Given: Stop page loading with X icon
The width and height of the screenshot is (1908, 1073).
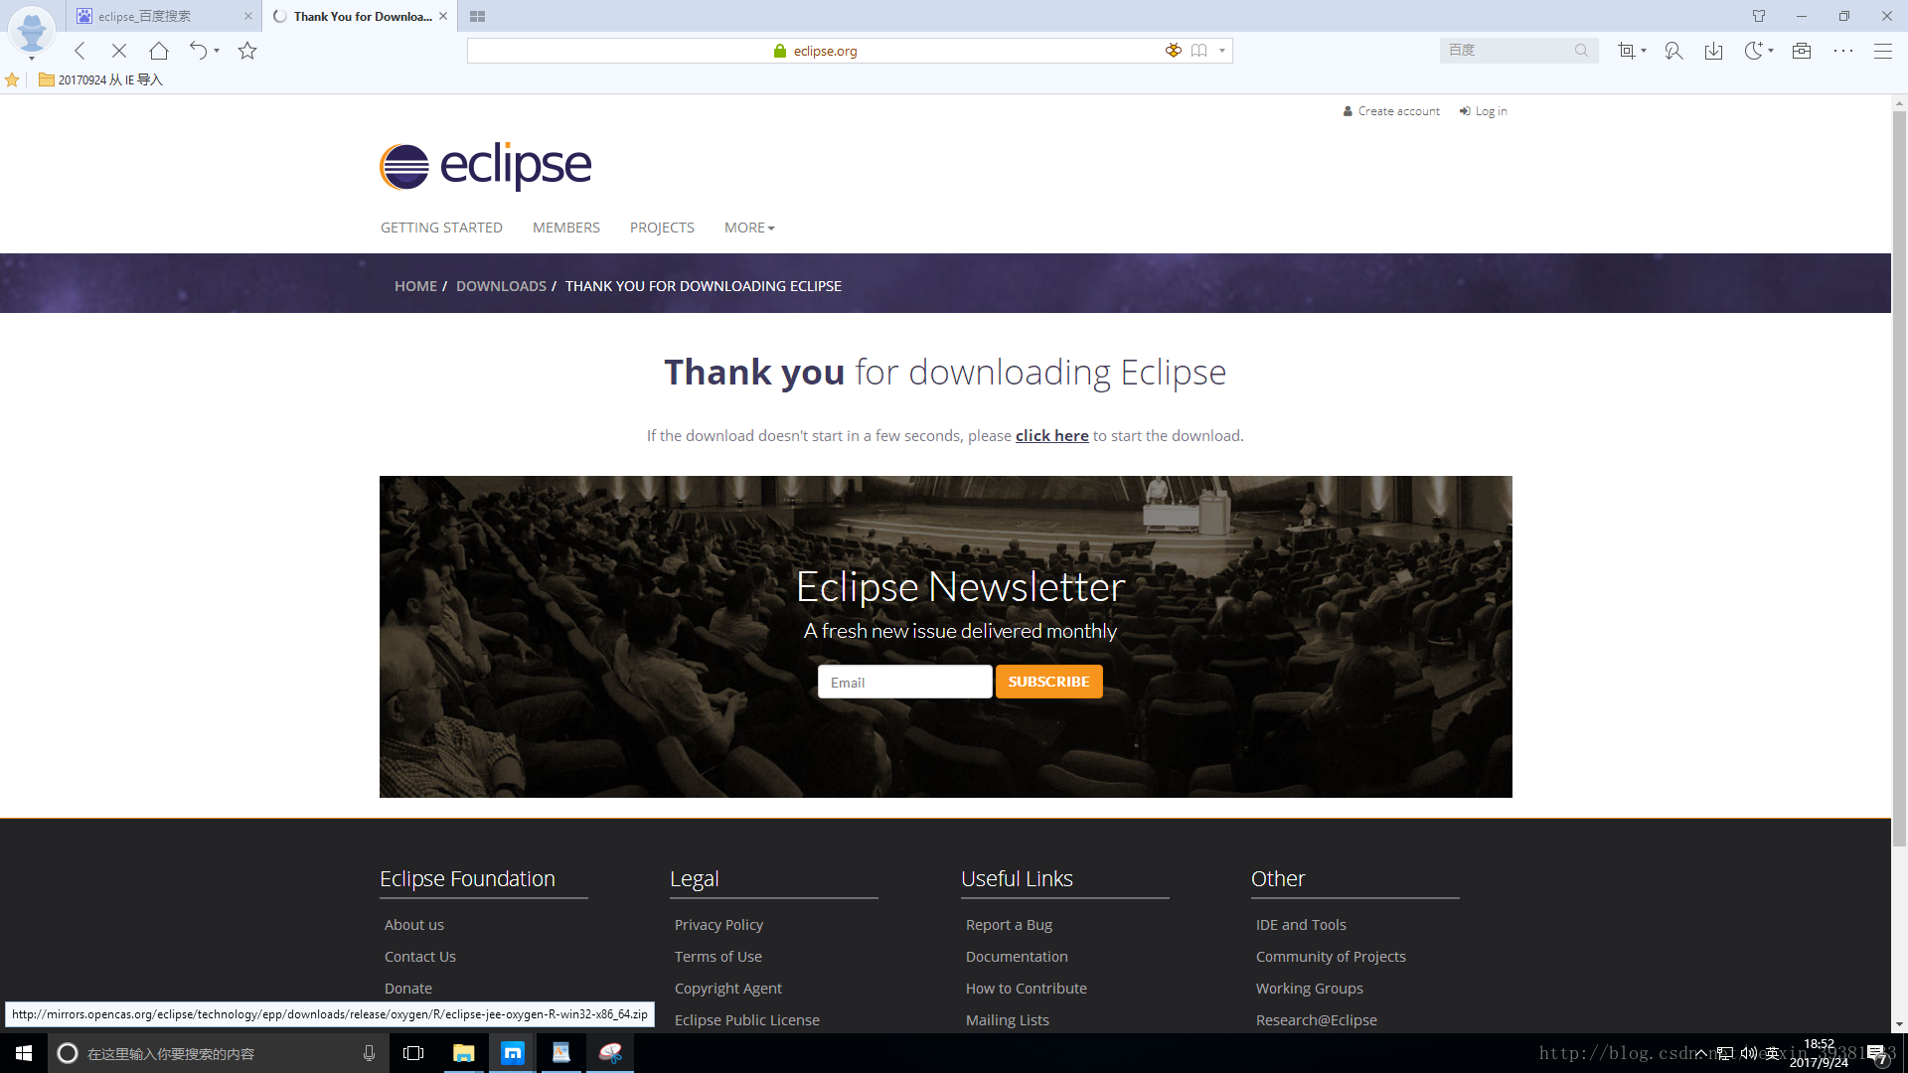Looking at the screenshot, I should (118, 51).
